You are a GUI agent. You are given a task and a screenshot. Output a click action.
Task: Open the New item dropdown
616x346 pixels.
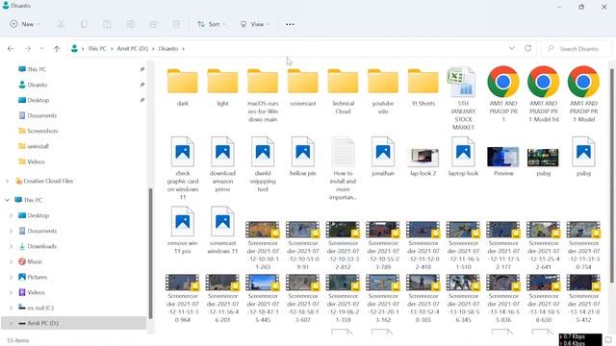24,24
